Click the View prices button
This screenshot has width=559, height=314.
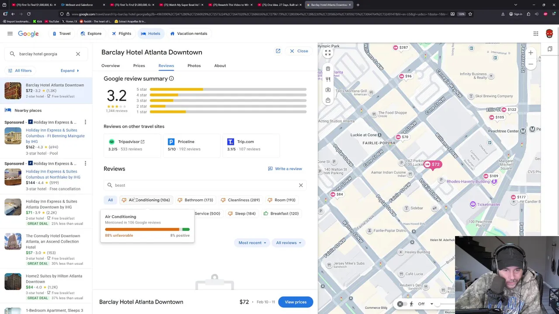click(296, 302)
